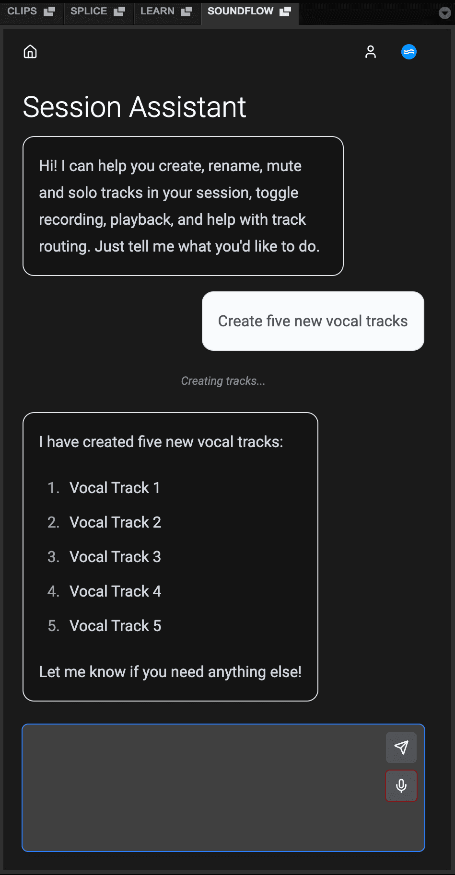Switch to the SPLICE tab

point(89,11)
